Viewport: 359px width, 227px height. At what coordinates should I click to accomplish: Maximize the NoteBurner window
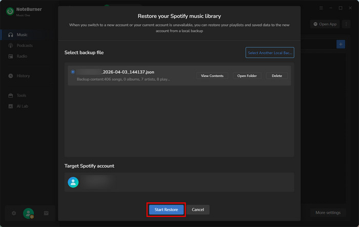point(341,8)
